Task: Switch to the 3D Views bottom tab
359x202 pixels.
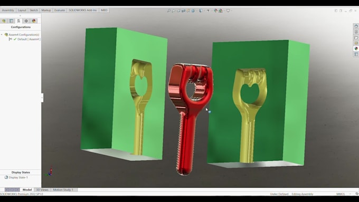Action: [x=42, y=190]
